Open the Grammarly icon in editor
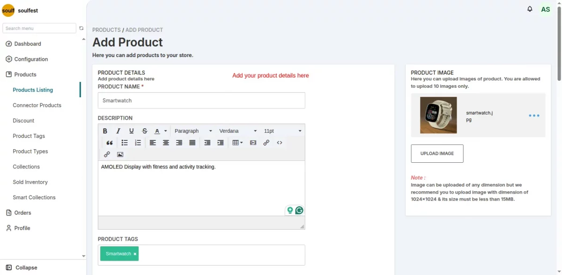This screenshot has height=275, width=562. (299, 210)
